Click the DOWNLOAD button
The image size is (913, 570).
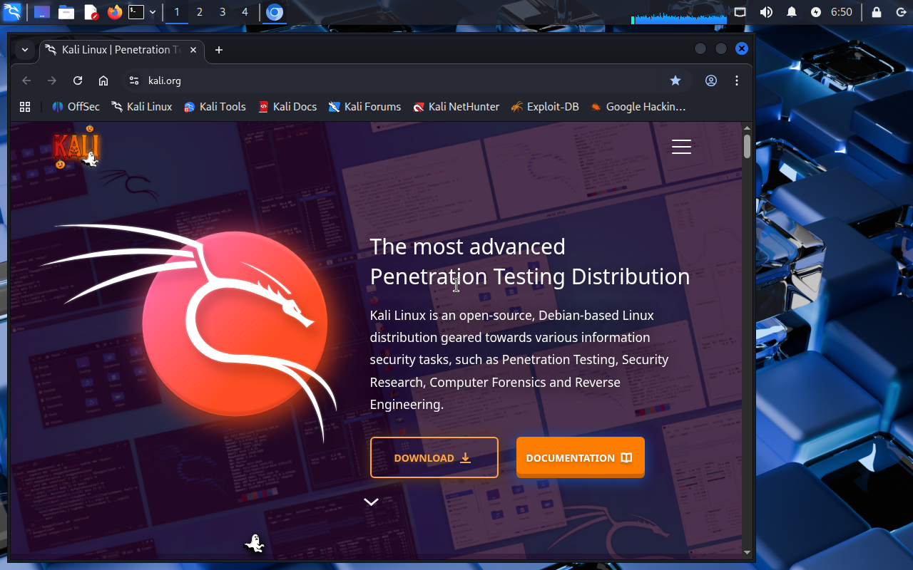[434, 457]
